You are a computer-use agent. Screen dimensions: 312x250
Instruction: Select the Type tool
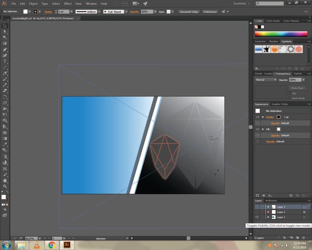click(x=5, y=62)
